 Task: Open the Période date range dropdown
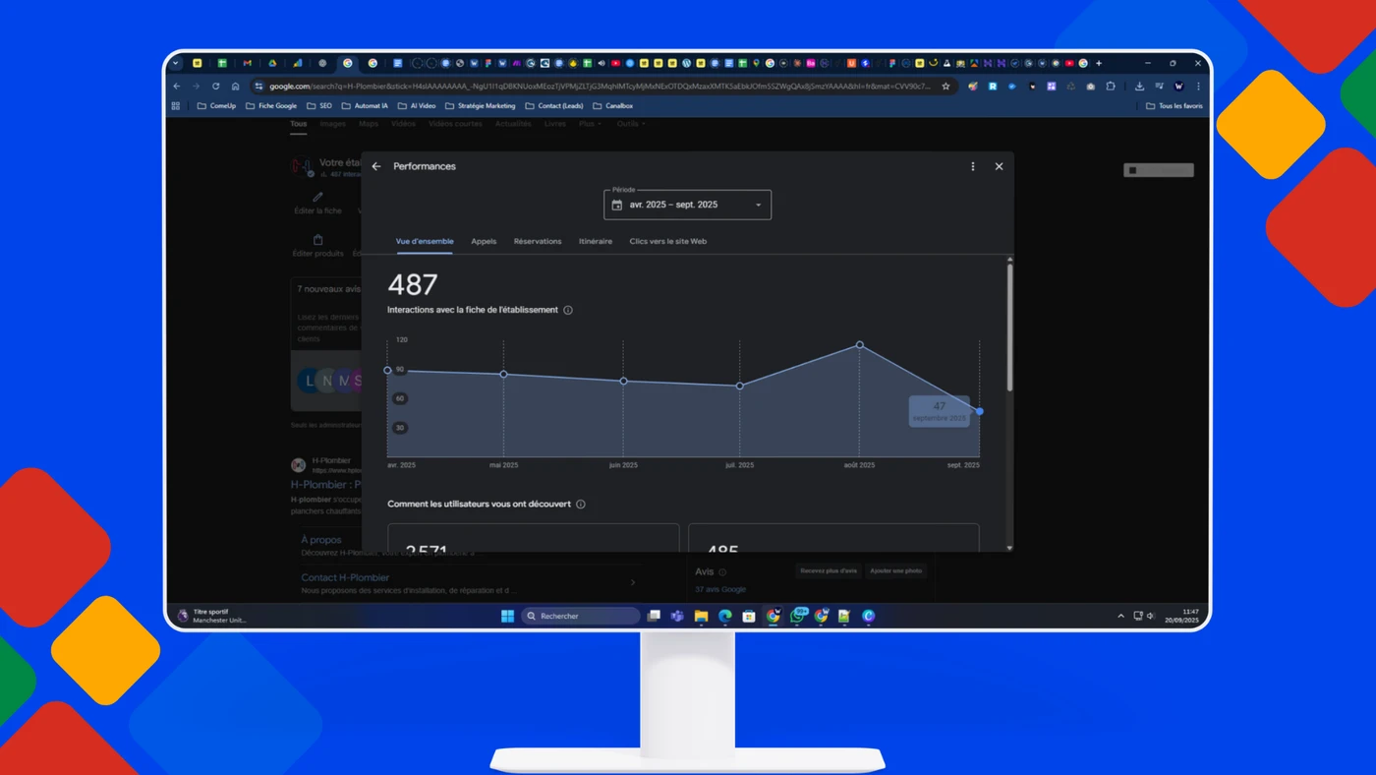687,205
